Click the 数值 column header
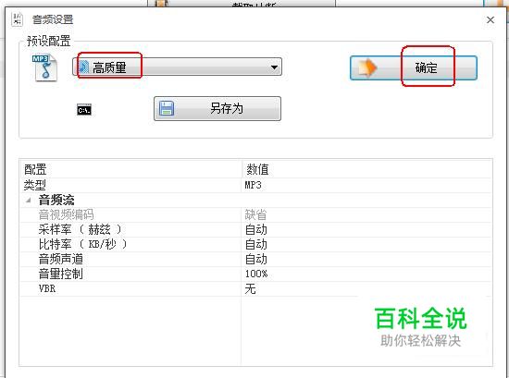This screenshot has height=378, width=509. click(366, 169)
